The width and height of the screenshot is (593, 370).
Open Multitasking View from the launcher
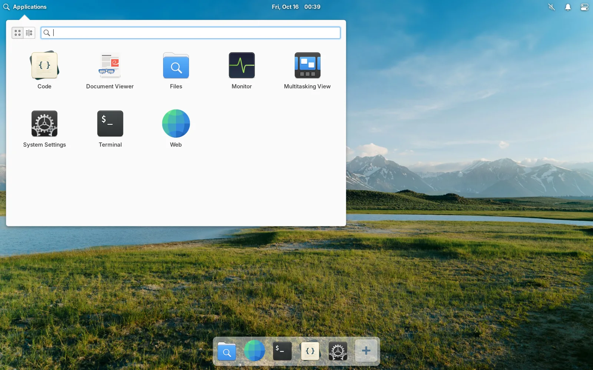click(x=307, y=71)
